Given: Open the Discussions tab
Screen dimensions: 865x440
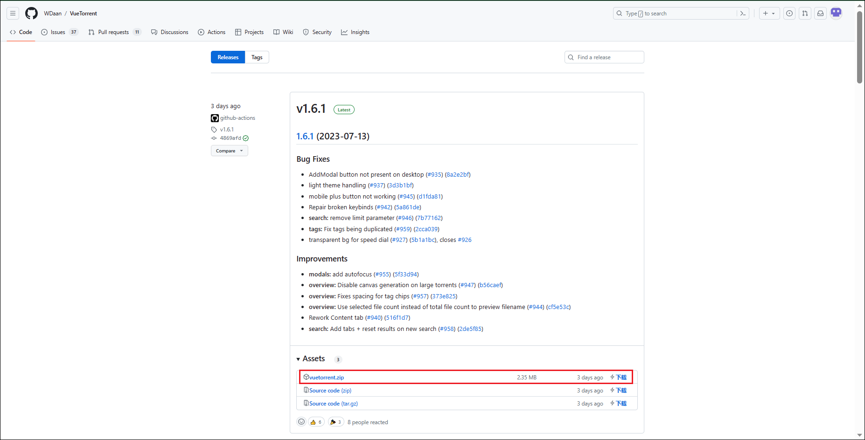Looking at the screenshot, I should [x=170, y=32].
